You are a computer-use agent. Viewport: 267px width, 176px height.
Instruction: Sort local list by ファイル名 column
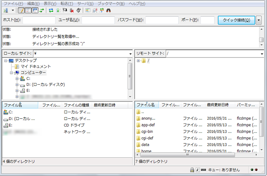click(x=20, y=105)
